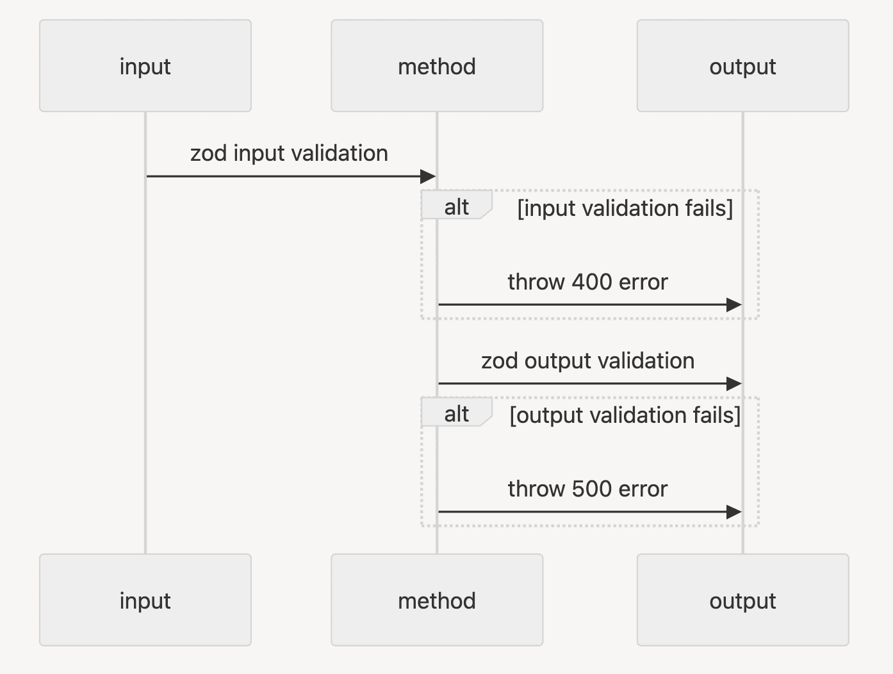Click the bottom output participant box

click(742, 600)
